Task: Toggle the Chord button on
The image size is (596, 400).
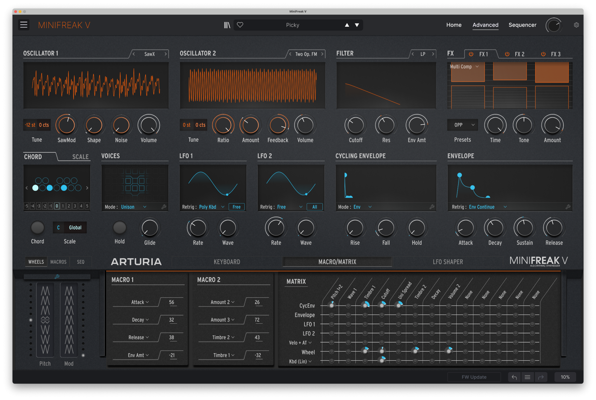Action: click(x=38, y=228)
